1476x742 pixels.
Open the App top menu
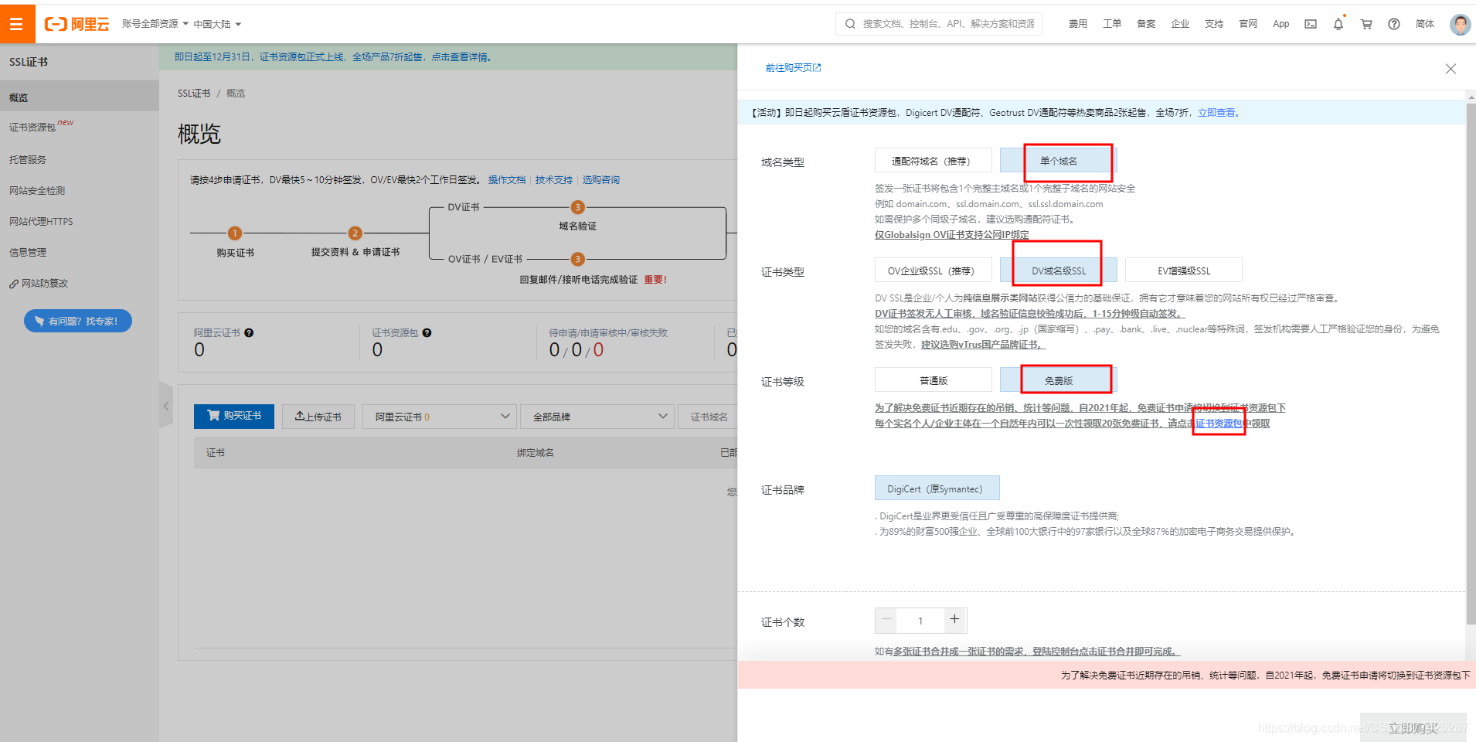pyautogui.click(x=1281, y=24)
